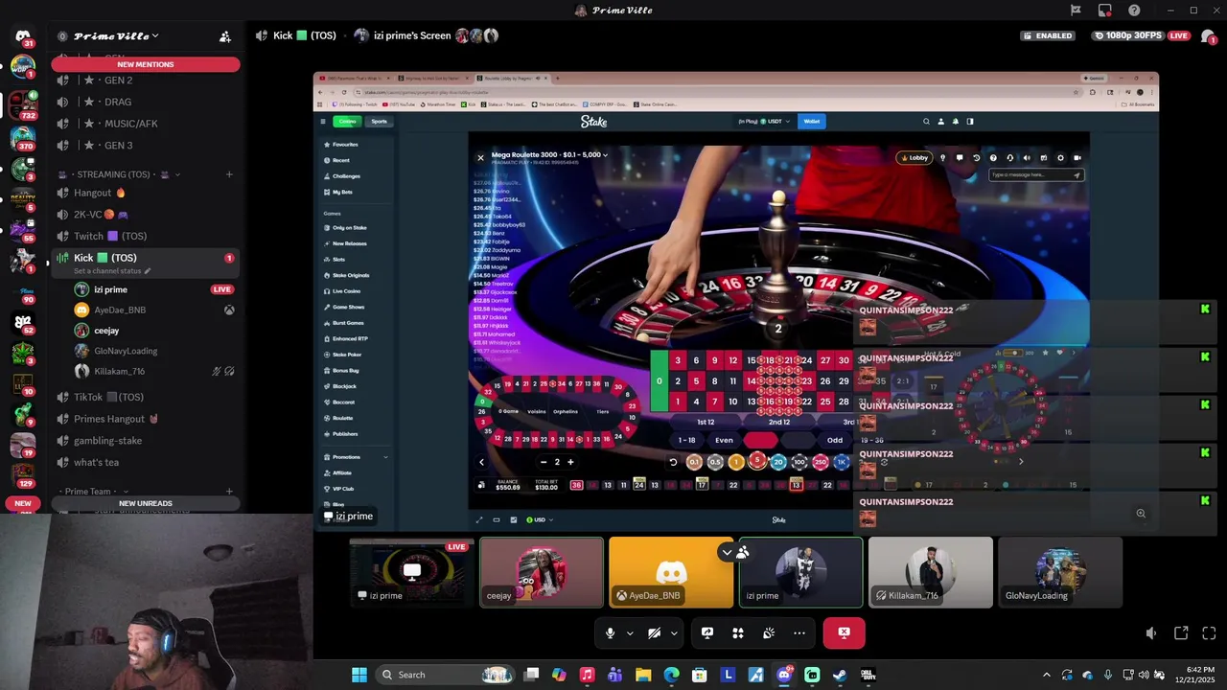Image resolution: width=1227 pixels, height=690 pixels.
Task: Open Apple Music icon in the taskbar
Action: tap(588, 675)
